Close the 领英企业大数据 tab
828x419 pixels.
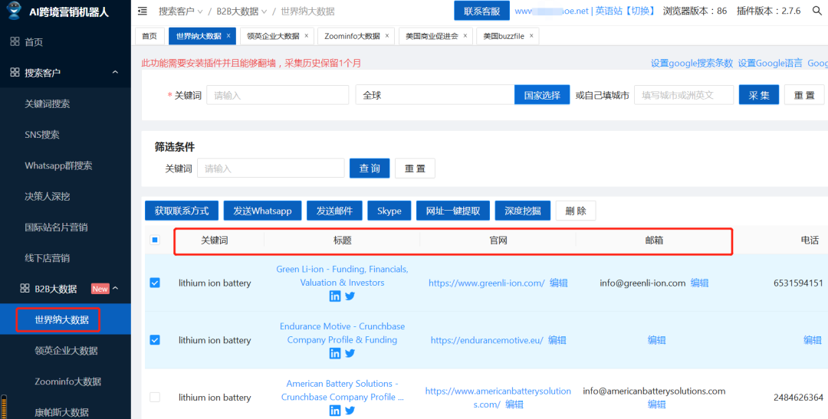[x=306, y=36]
